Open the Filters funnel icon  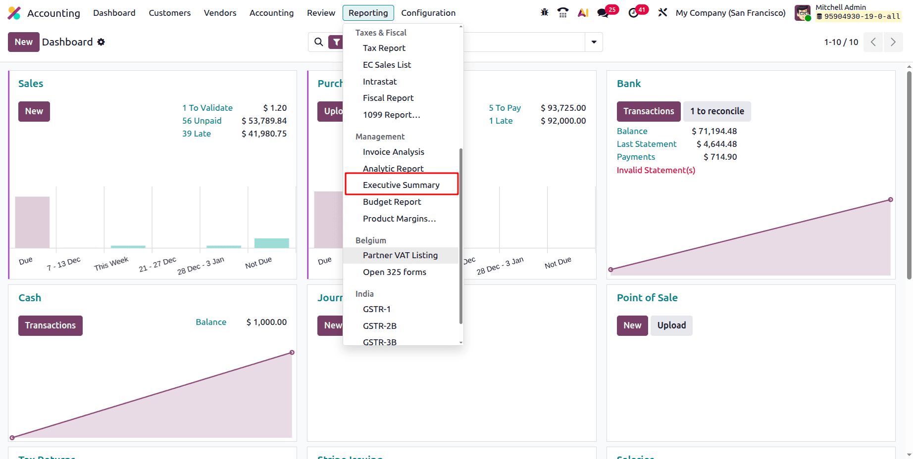coord(337,42)
